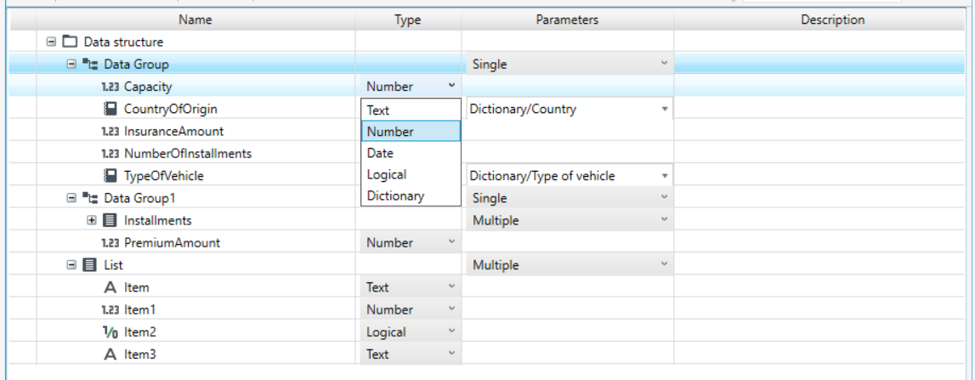Click the Data Group1 hierarchy icon
Screen dimensions: 975x380
pyautogui.click(x=90, y=198)
